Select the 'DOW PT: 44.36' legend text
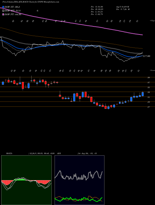 point(13,14)
